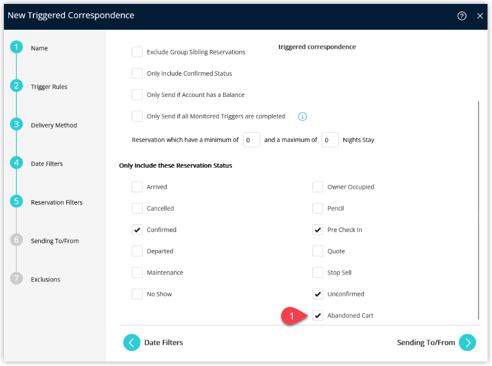Click the maximum nights input field

pos(330,140)
